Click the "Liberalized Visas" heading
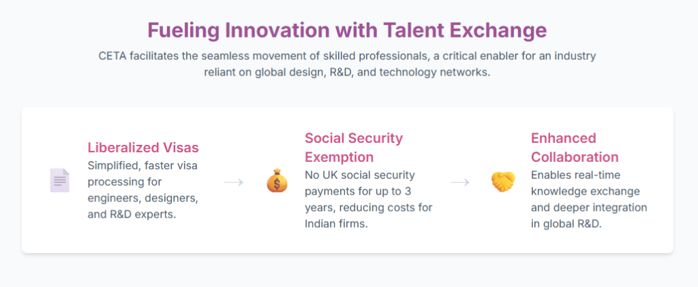The height and width of the screenshot is (287, 698). (143, 147)
